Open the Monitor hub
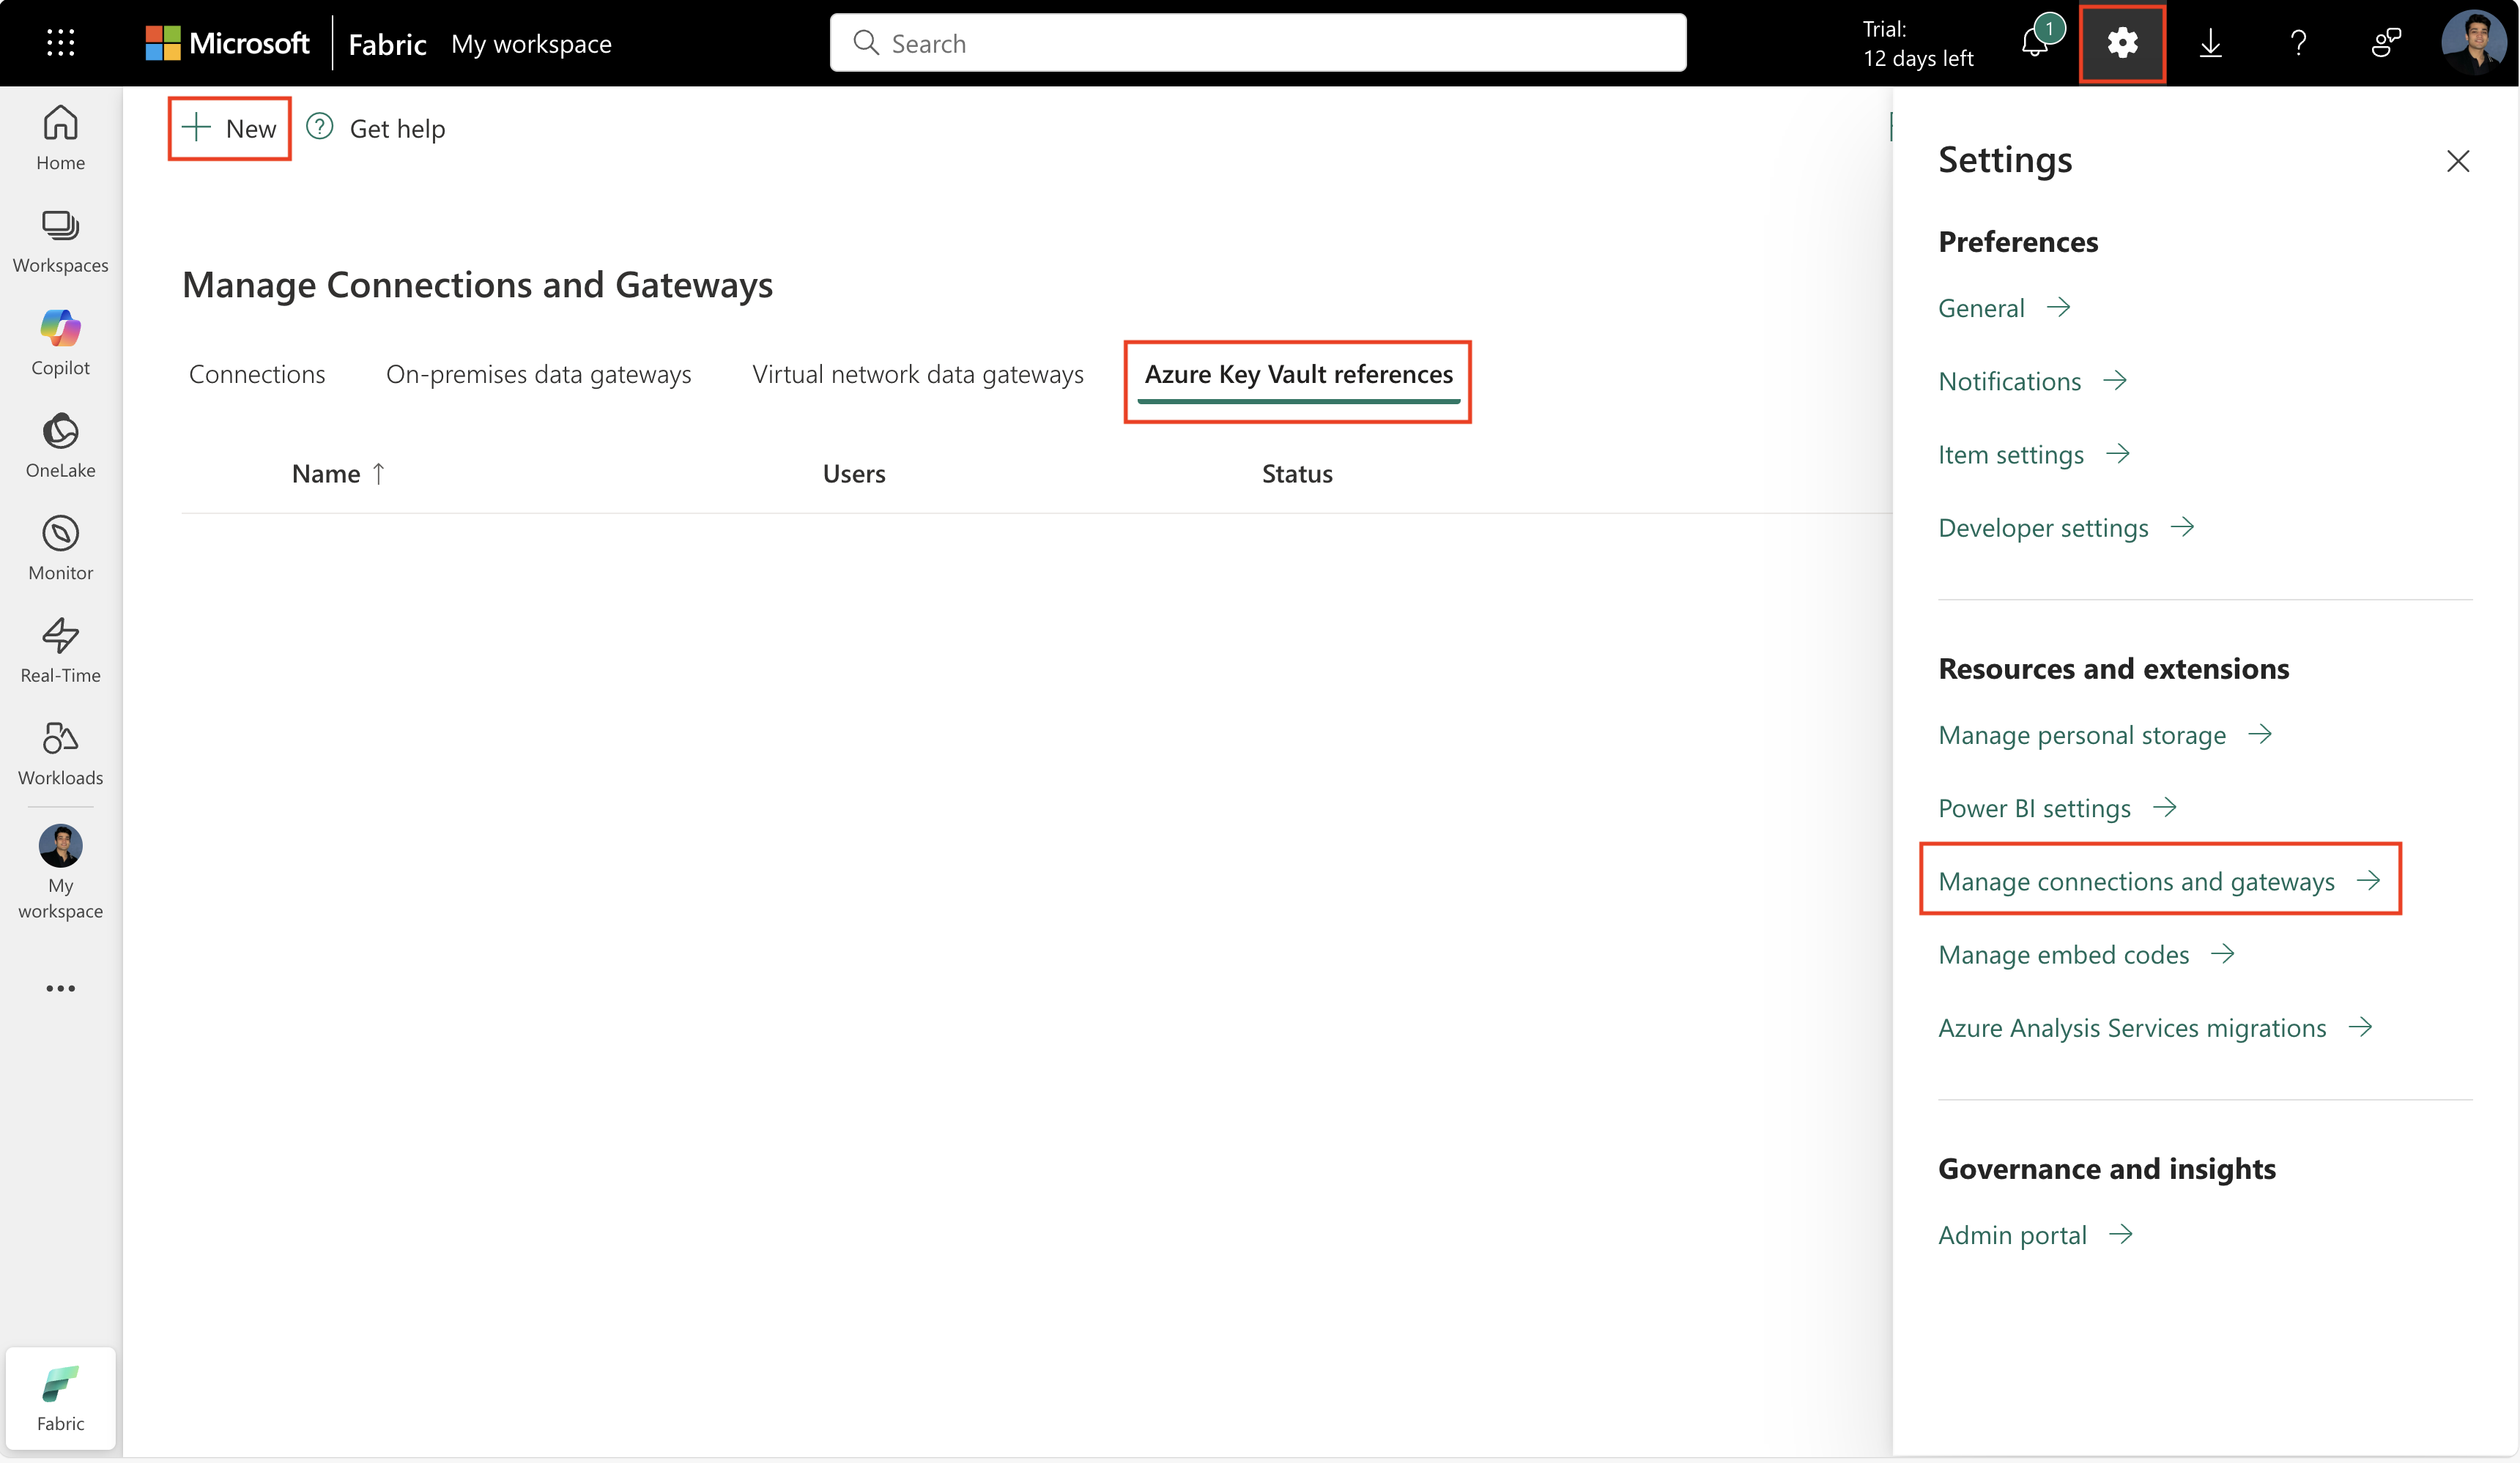Image resolution: width=2520 pixels, height=1463 pixels. (x=59, y=548)
